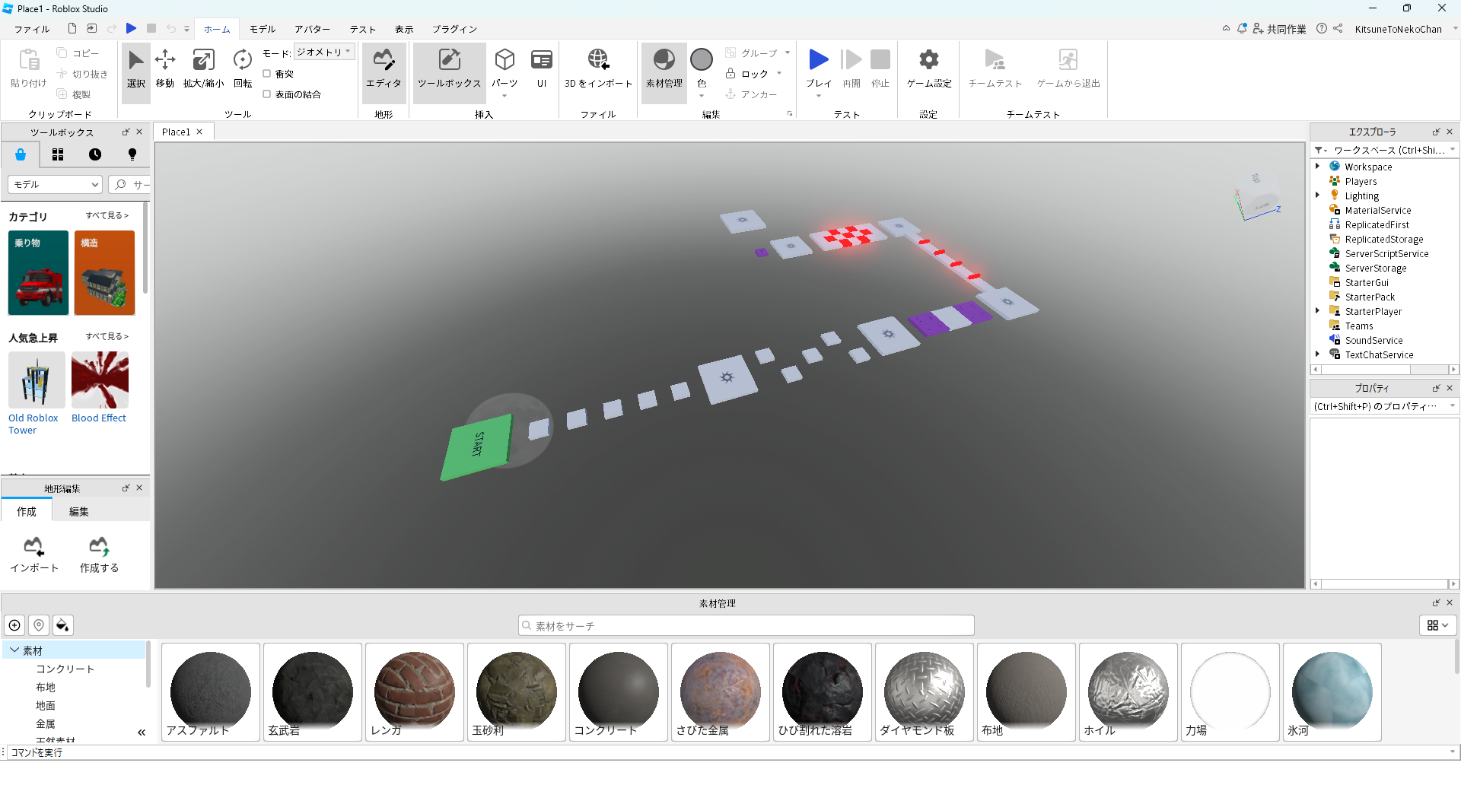Screen dimensions: 1461x785
Task: Switch to the アバター ribbon tab
Action: tap(312, 29)
